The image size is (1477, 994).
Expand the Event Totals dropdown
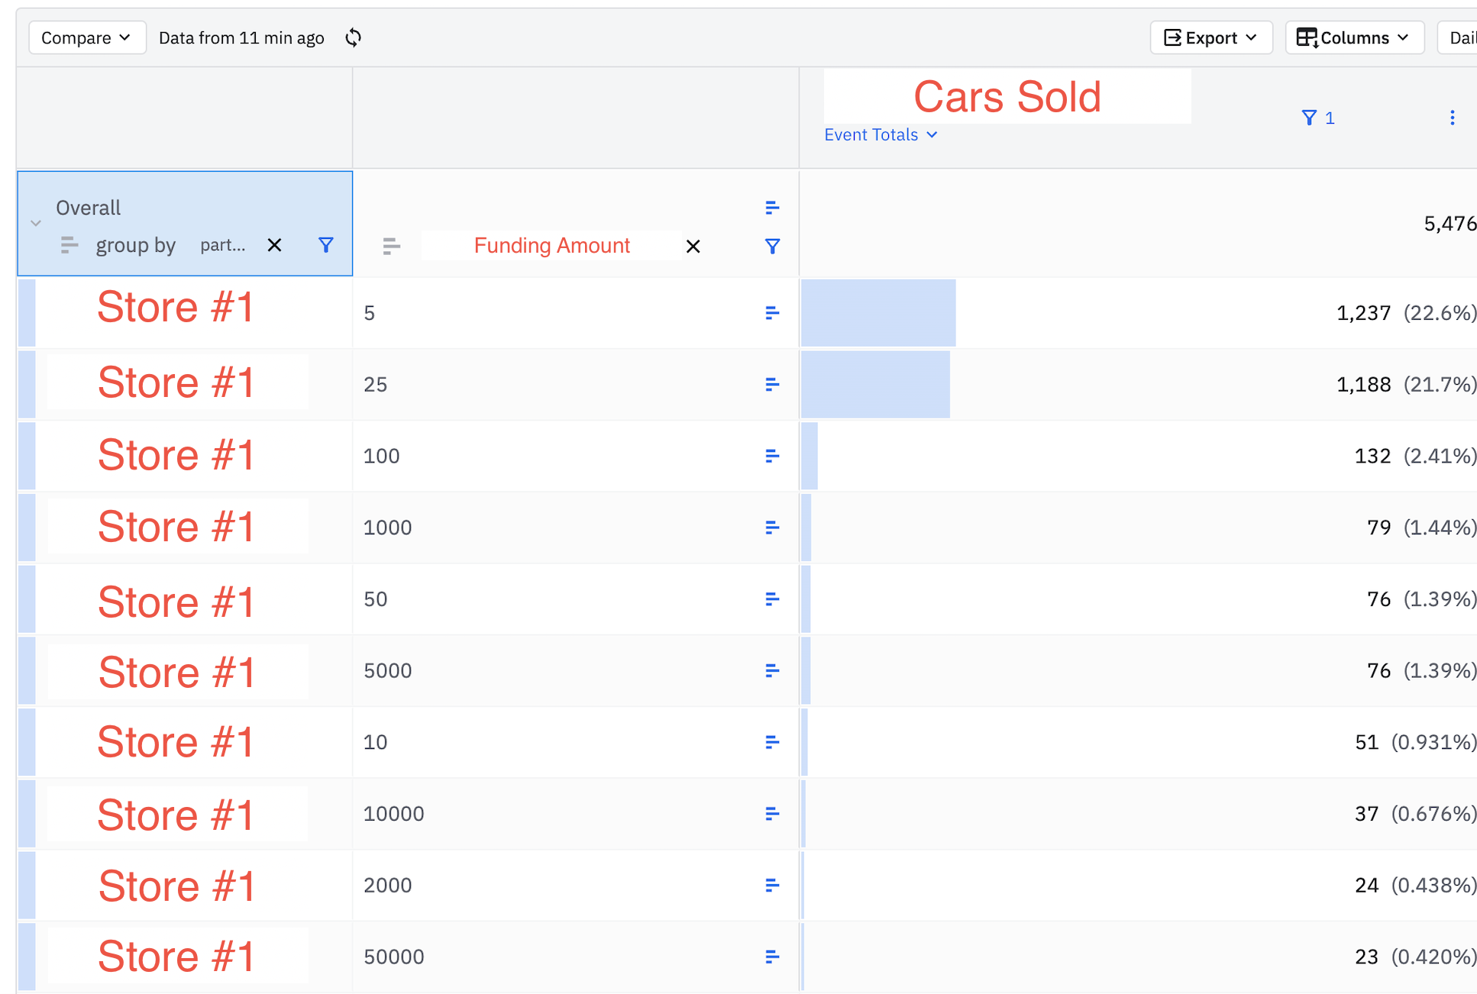[881, 135]
